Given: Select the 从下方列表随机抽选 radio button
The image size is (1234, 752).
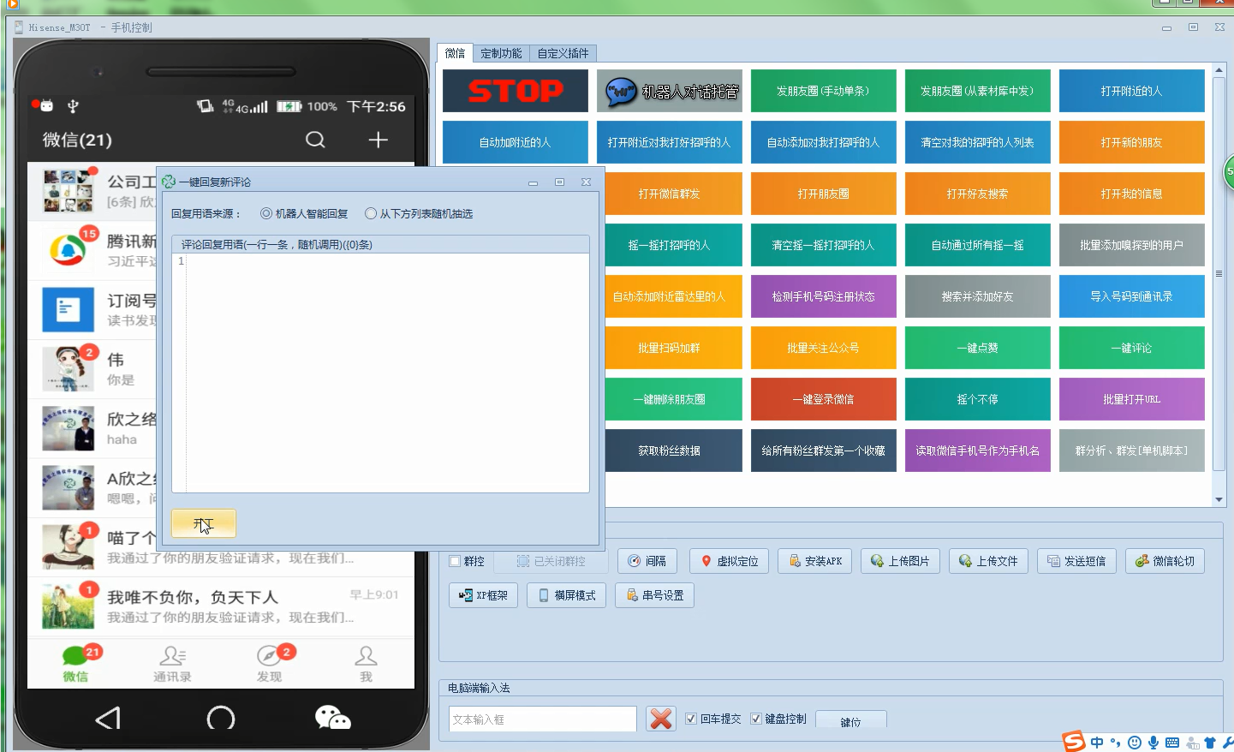Looking at the screenshot, I should (370, 213).
